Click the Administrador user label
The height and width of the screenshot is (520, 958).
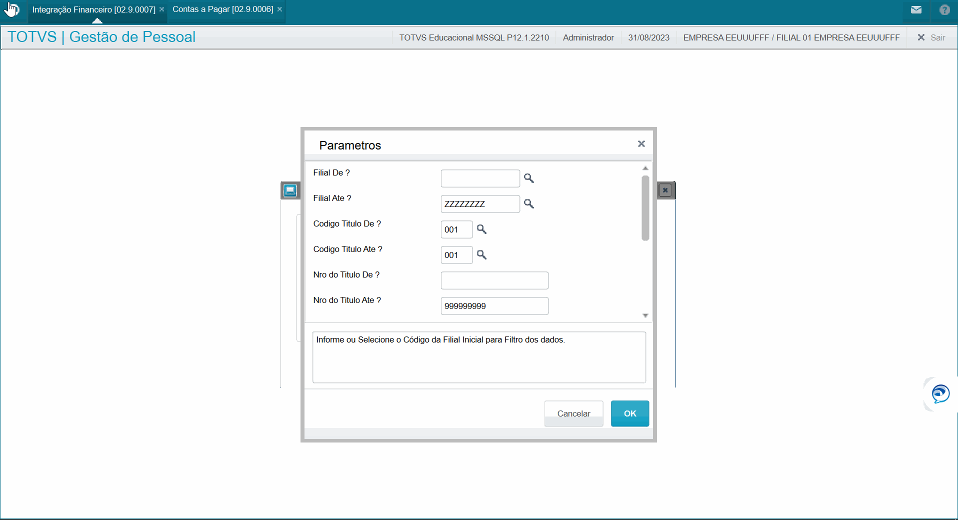pos(588,37)
